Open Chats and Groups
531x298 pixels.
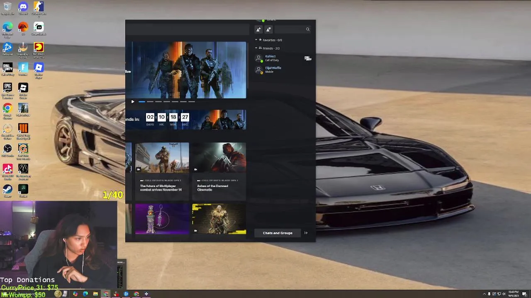coord(278,233)
